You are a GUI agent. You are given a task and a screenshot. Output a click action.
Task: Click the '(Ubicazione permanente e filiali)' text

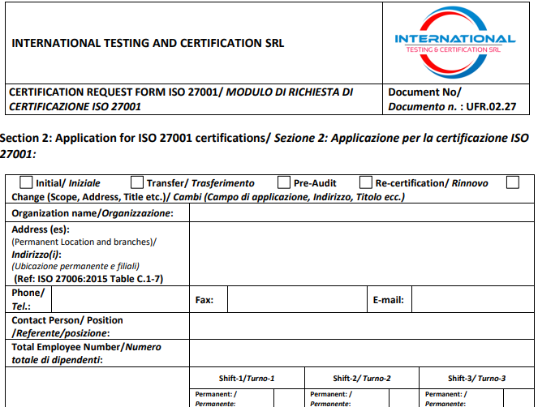[x=75, y=267]
